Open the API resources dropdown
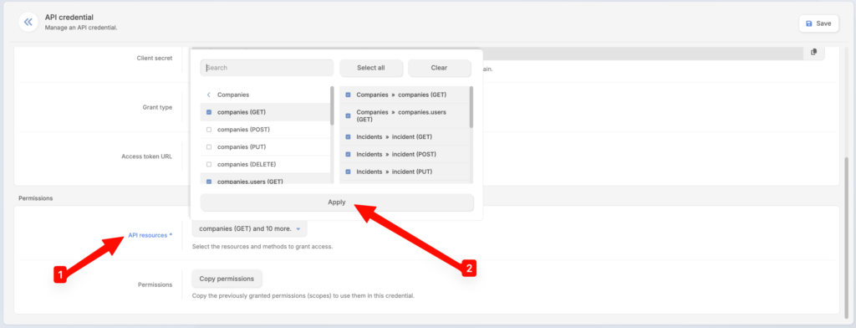This screenshot has width=856, height=328. 249,228
